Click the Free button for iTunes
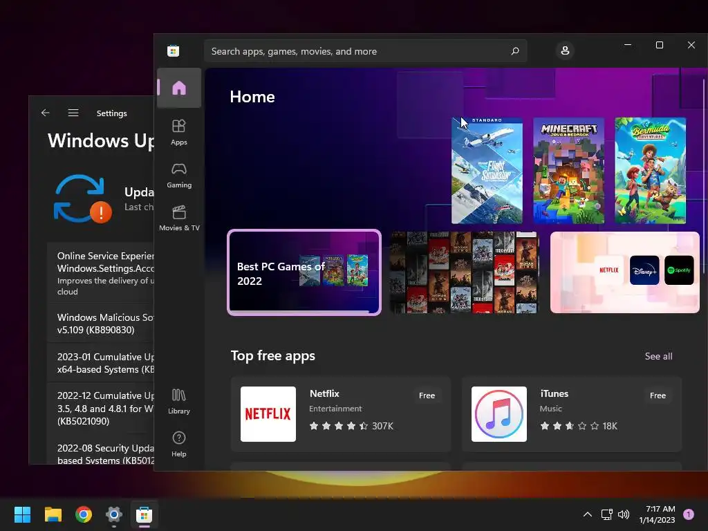 point(658,395)
